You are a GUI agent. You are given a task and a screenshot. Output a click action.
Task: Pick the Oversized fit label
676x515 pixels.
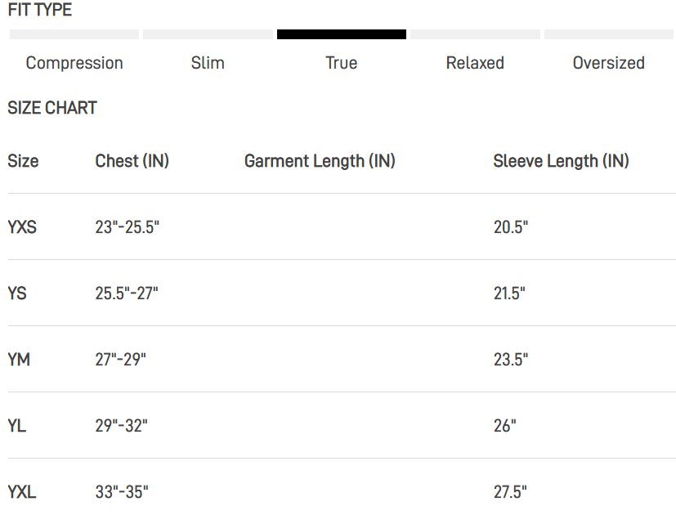pyautogui.click(x=609, y=63)
